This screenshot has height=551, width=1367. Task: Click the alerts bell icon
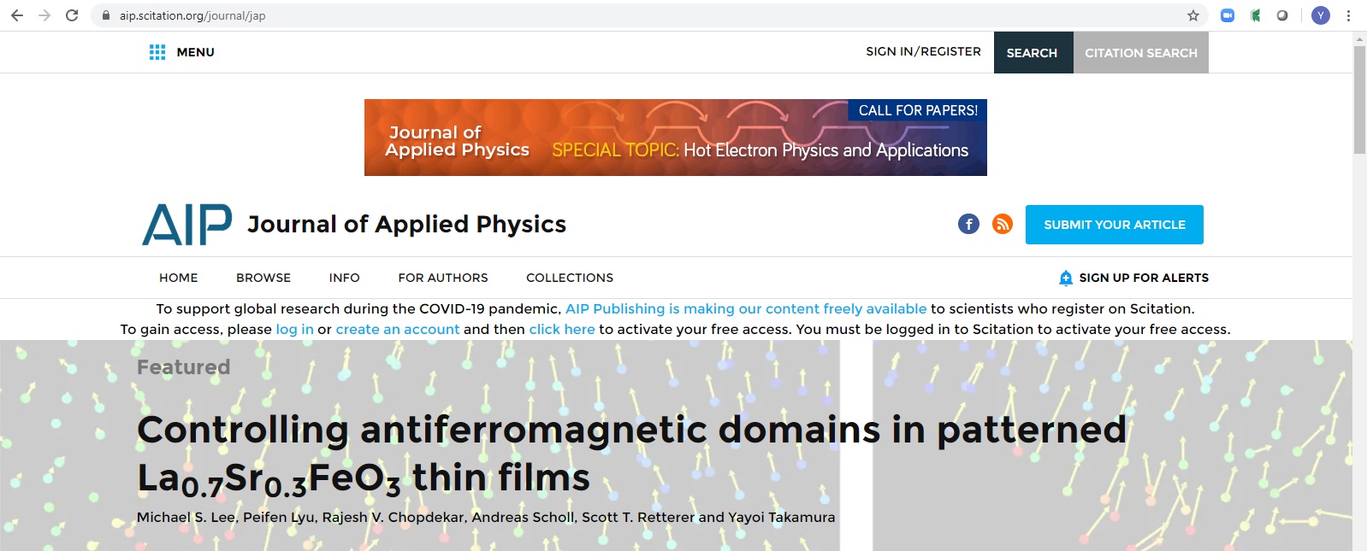coord(1065,278)
